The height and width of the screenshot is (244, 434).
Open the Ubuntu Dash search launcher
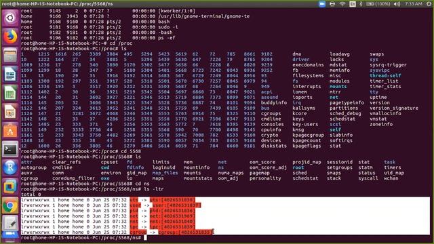[10, 18]
